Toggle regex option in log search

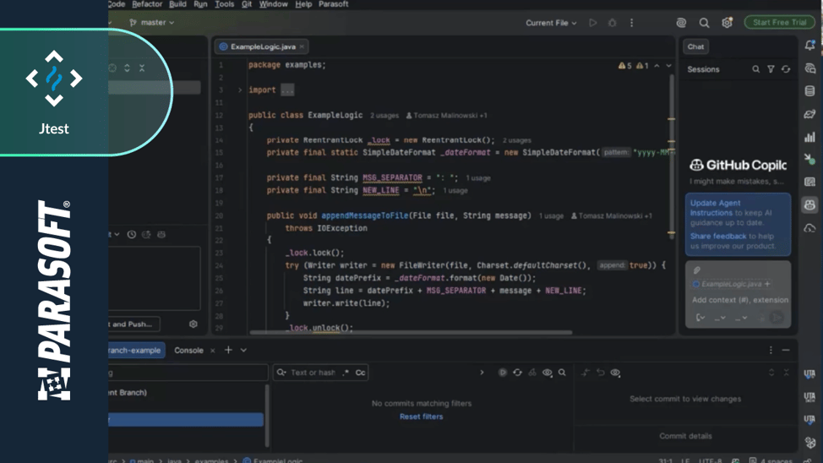(346, 373)
